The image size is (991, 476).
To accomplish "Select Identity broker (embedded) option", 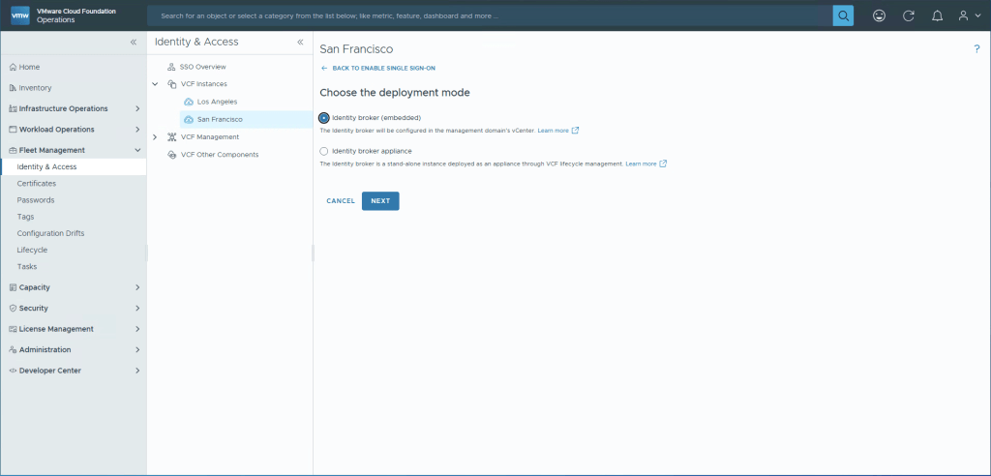I will [324, 118].
